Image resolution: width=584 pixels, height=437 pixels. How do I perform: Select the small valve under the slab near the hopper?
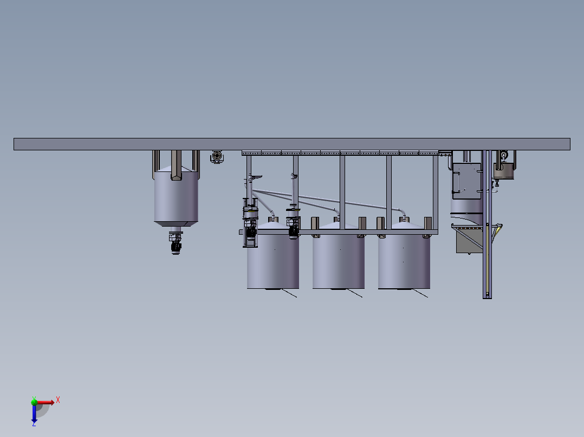click(217, 157)
